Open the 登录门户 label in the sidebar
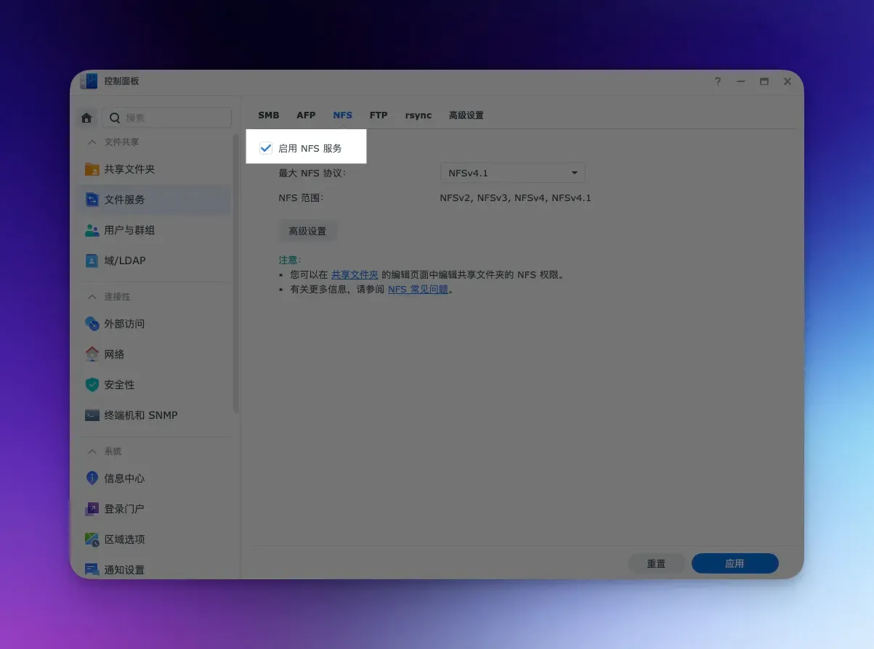This screenshot has width=874, height=649. click(x=124, y=509)
